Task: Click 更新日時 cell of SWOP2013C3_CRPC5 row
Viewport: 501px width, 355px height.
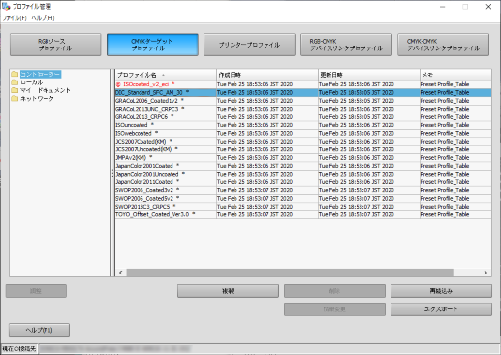Action: 369,207
